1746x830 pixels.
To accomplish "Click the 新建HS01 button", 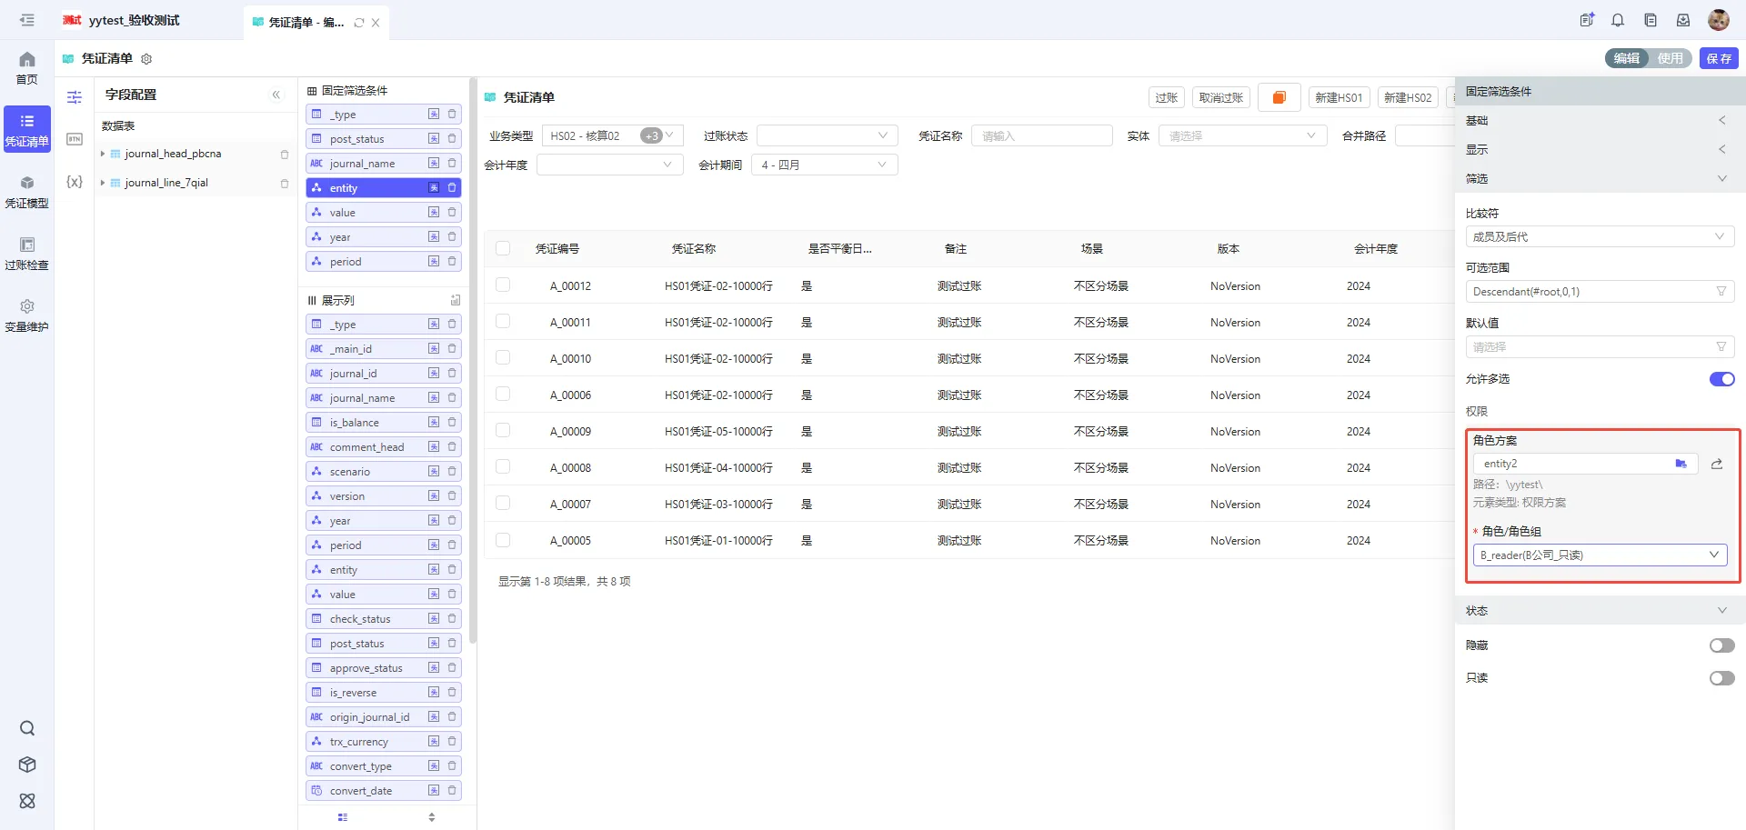I will click(1339, 97).
